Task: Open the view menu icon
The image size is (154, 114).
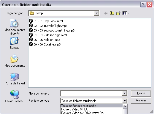Action: pos(126,13)
